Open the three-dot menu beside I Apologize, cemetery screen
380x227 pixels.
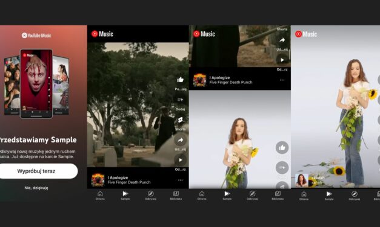pos(181,180)
